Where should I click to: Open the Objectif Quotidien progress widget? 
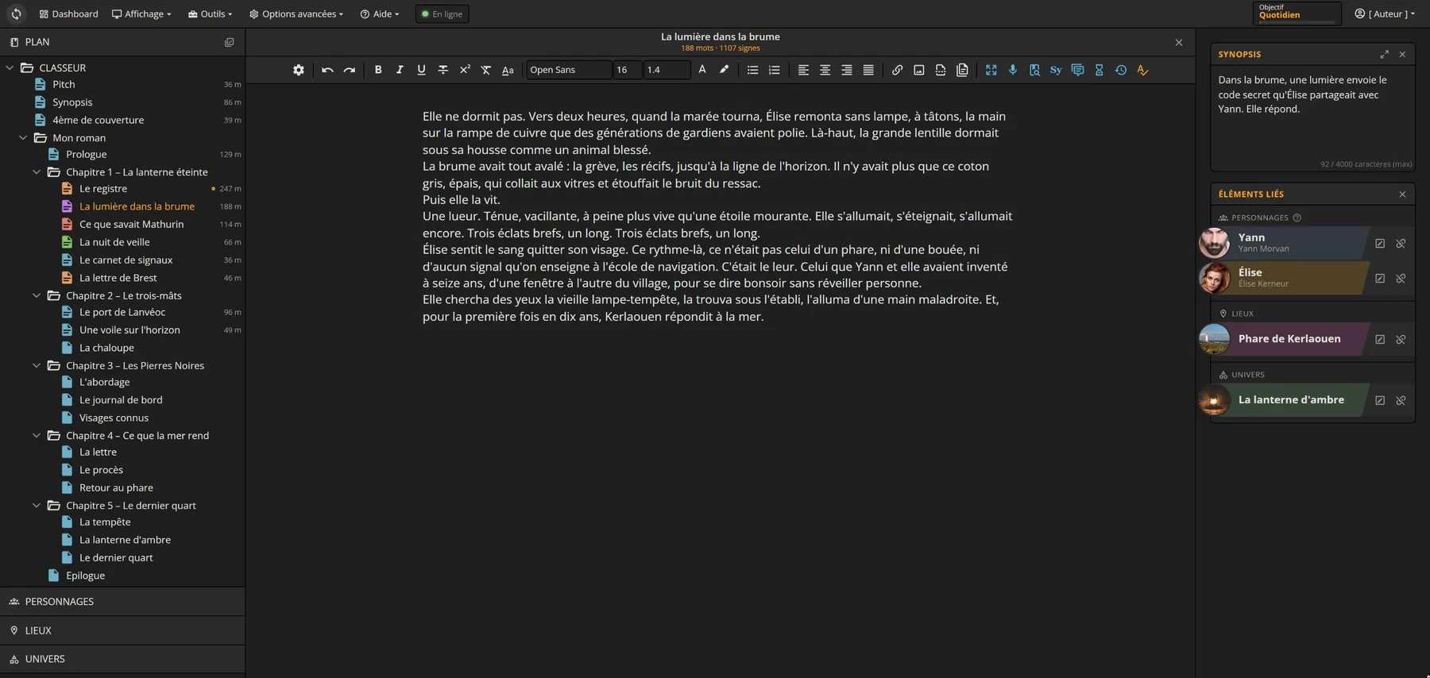[x=1297, y=13]
